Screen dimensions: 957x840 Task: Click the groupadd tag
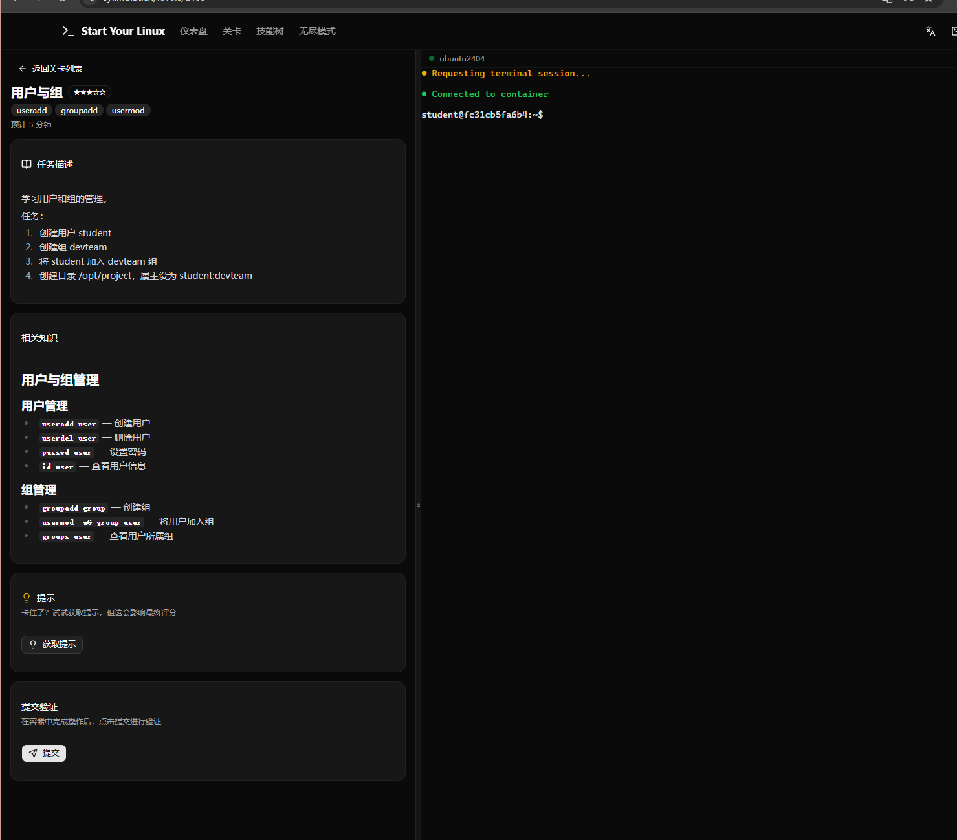pyautogui.click(x=79, y=111)
